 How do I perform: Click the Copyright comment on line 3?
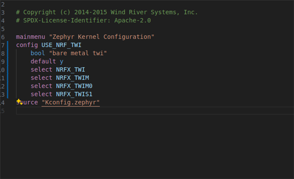(107, 12)
